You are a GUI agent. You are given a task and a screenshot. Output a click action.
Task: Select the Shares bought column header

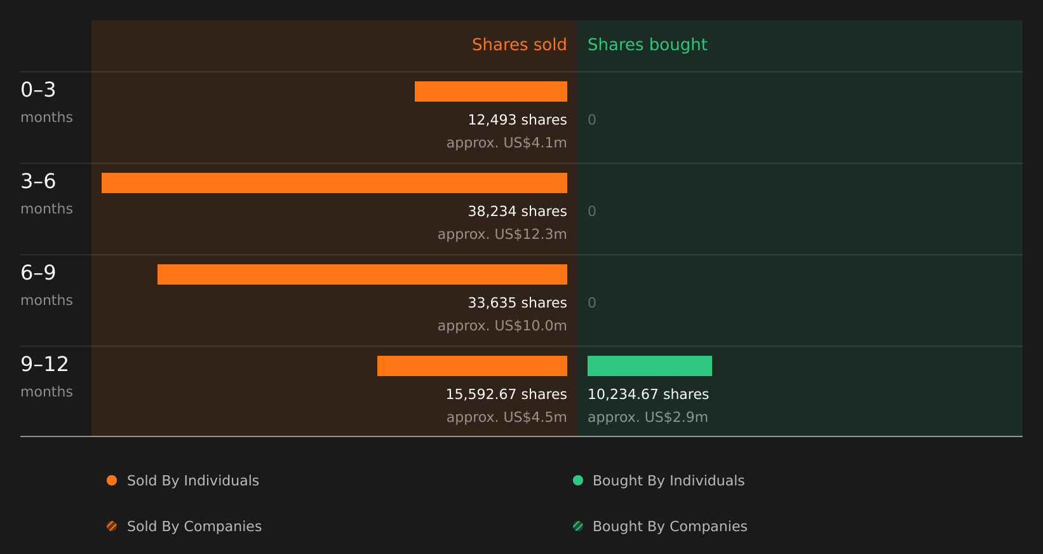(x=647, y=45)
